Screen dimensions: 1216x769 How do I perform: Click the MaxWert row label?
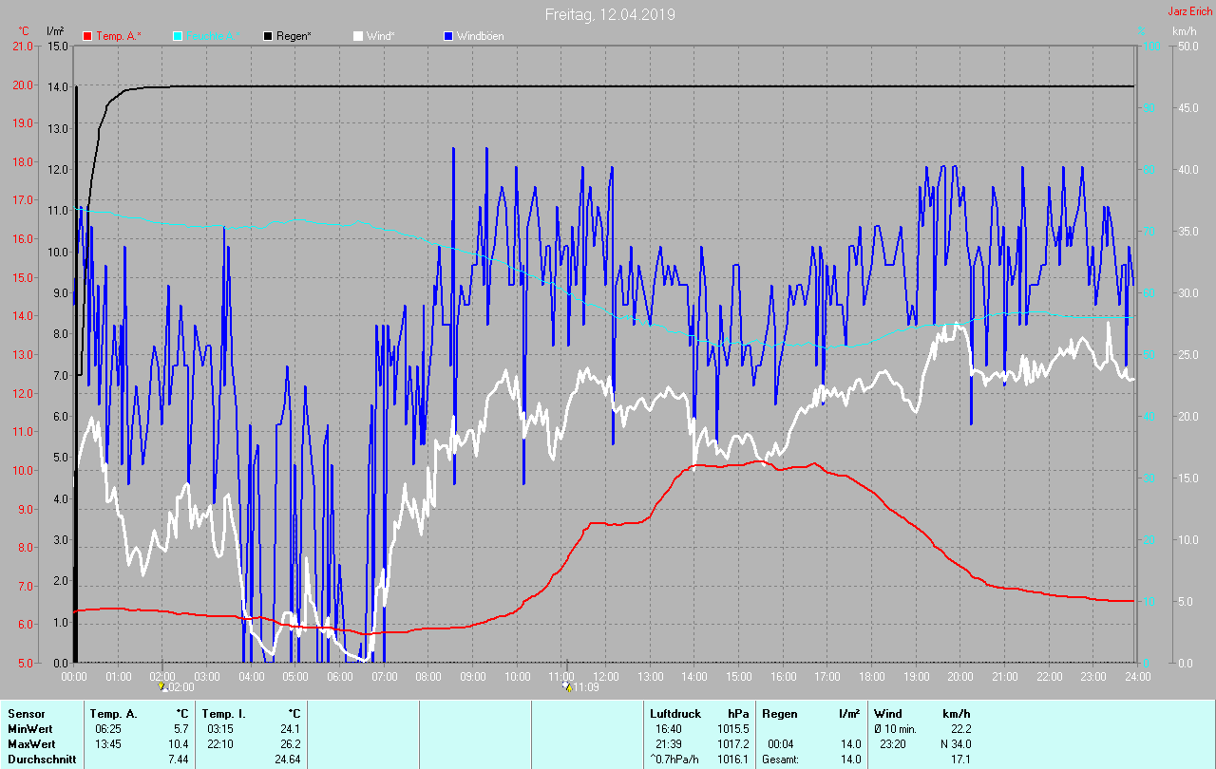pos(32,744)
